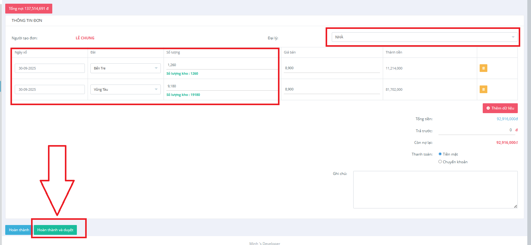
Task: Focus the first row date field 30-09-2025
Action: 50,68
